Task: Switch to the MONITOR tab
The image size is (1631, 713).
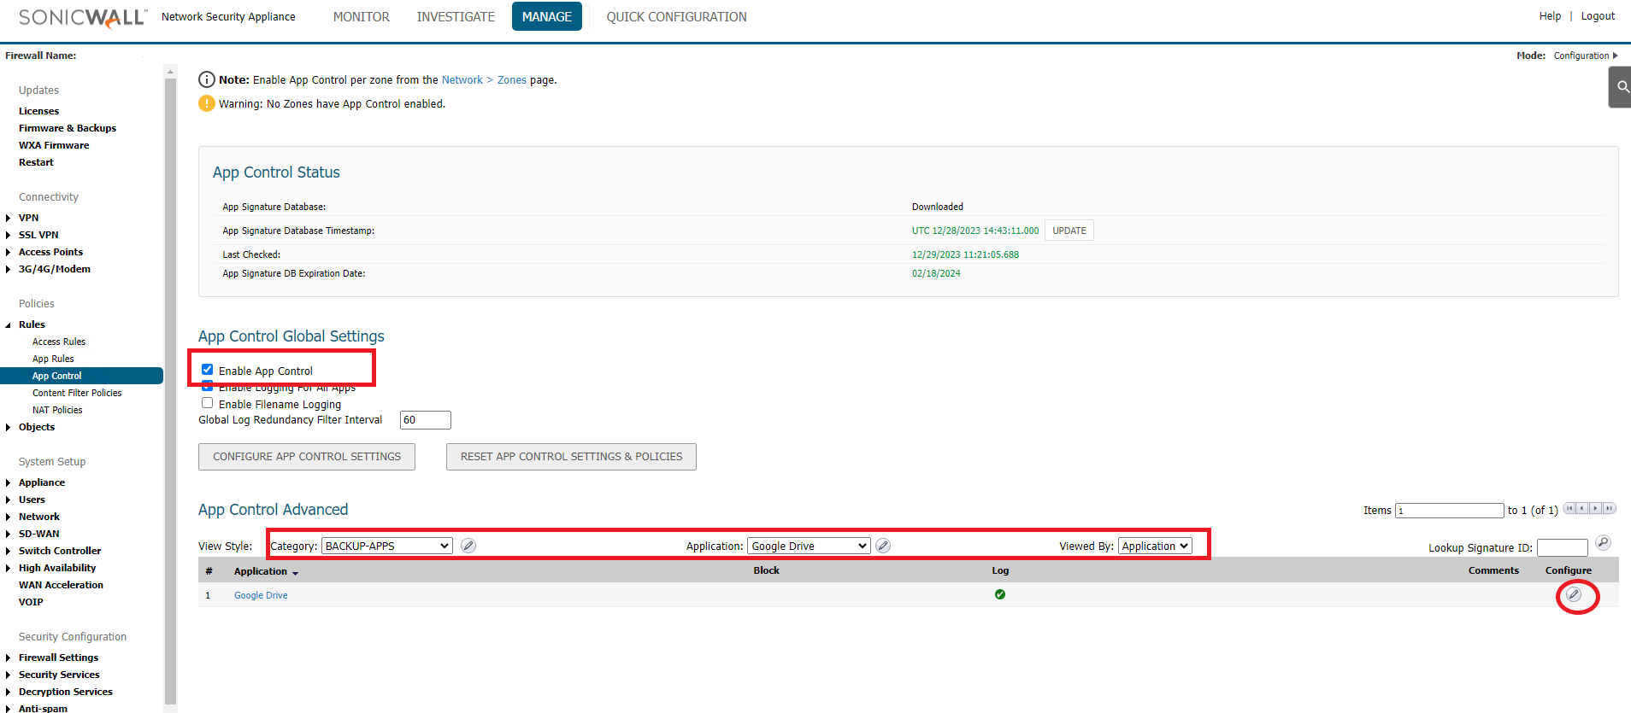Action: [x=361, y=17]
